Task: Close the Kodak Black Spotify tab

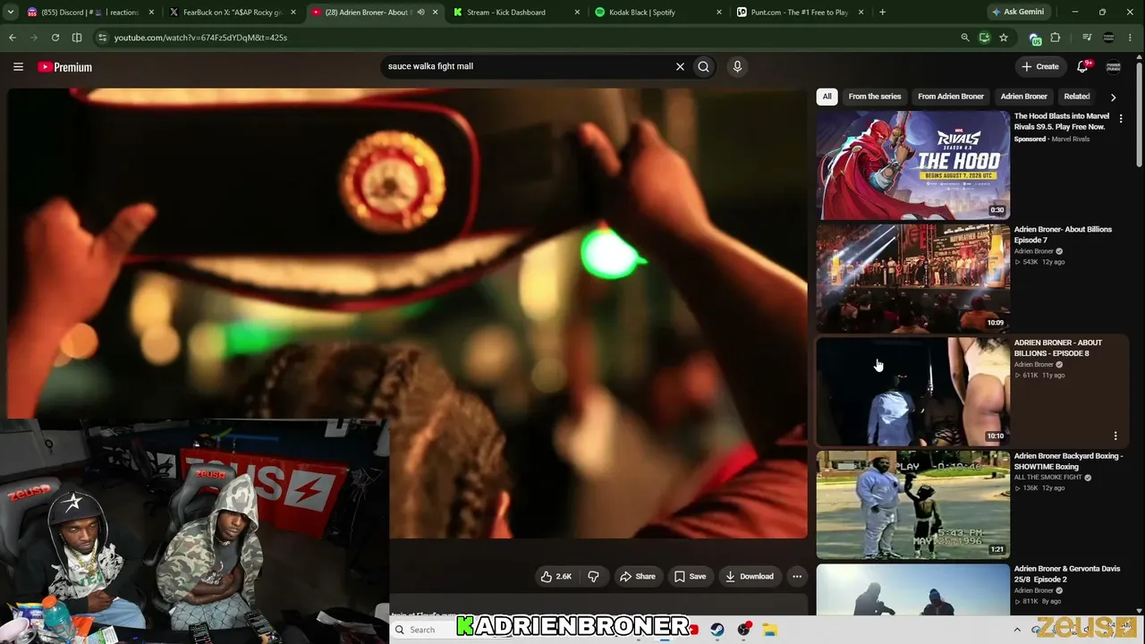Action: pyautogui.click(x=718, y=13)
